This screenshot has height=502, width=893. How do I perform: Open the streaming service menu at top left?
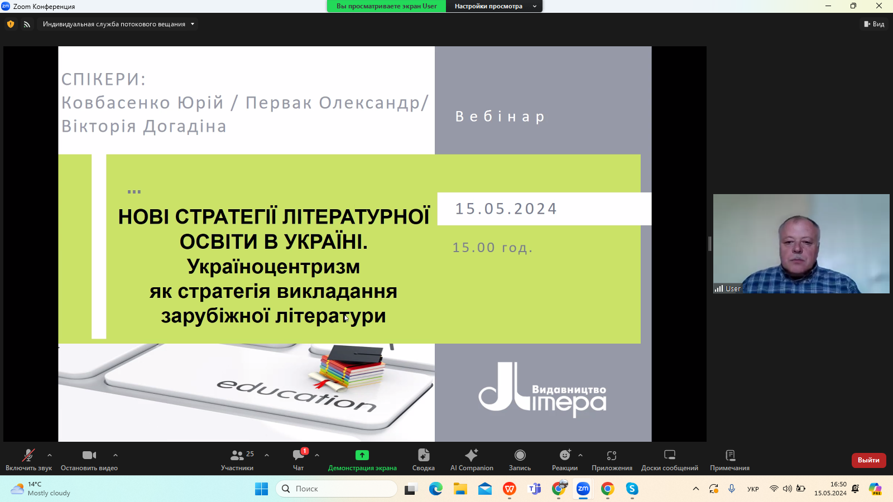[x=118, y=24]
